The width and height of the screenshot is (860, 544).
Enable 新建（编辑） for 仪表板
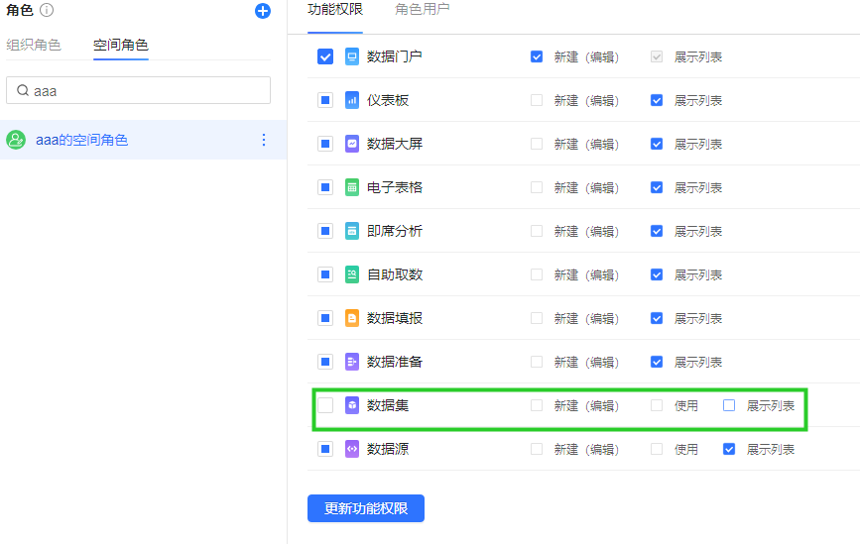(537, 100)
